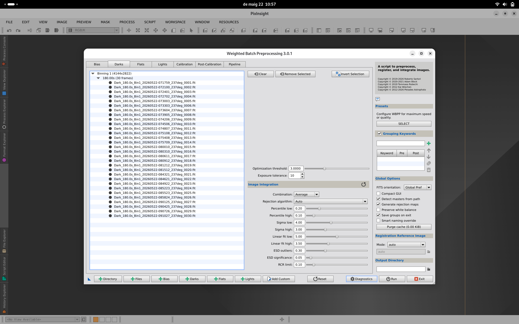This screenshot has width=519, height=324.
Task: Open the Script Editor sidebar panel
Action: pos(4,269)
